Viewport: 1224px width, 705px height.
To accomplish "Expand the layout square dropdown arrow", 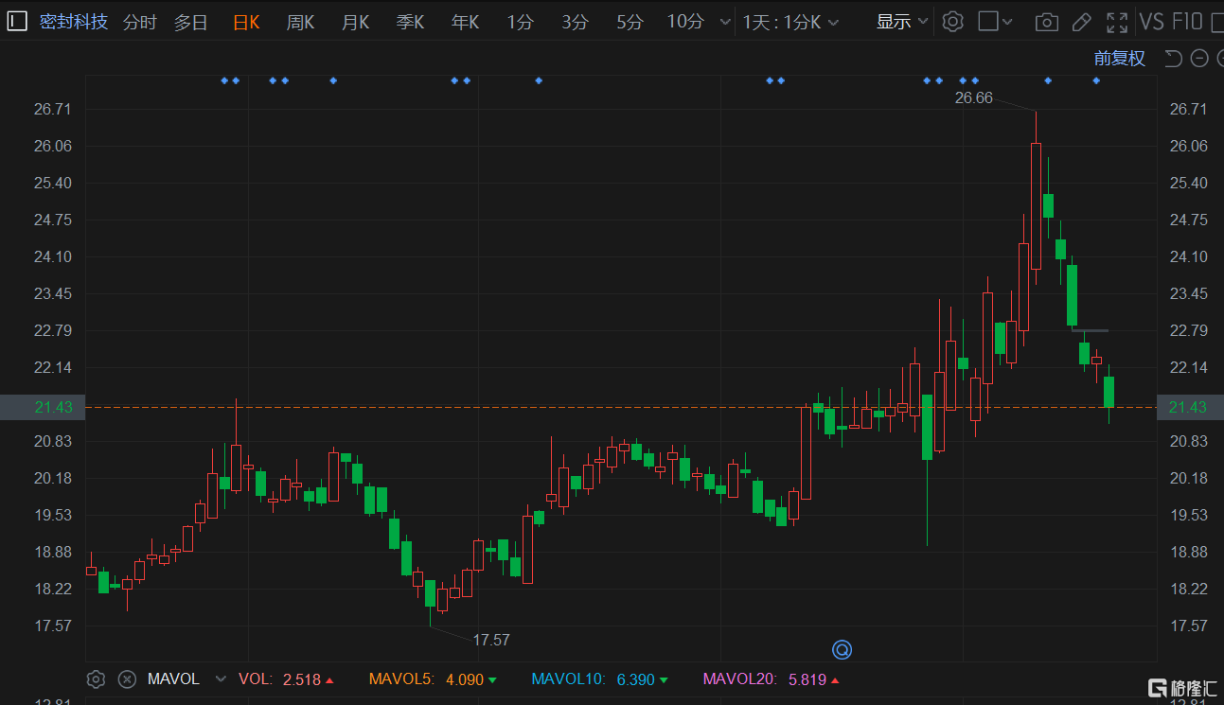I will [x=1007, y=22].
